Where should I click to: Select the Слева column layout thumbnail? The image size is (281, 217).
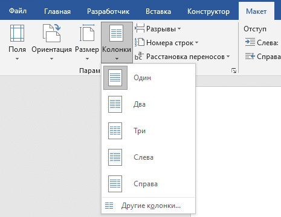(x=115, y=157)
